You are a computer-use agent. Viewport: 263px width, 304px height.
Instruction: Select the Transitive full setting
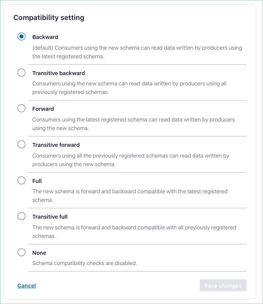pos(21,216)
